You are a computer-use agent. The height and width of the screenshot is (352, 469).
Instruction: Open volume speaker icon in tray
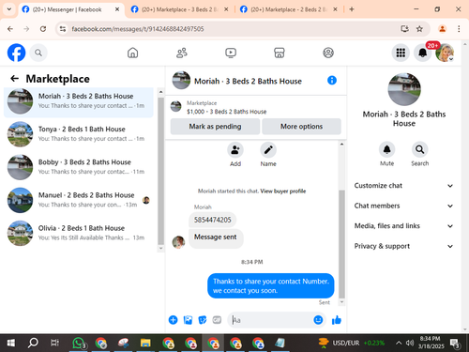coord(410,343)
